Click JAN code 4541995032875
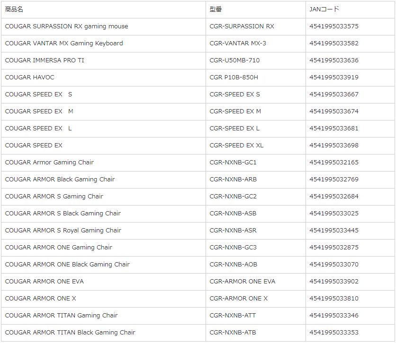The height and width of the screenshot is (343, 396). tap(334, 247)
